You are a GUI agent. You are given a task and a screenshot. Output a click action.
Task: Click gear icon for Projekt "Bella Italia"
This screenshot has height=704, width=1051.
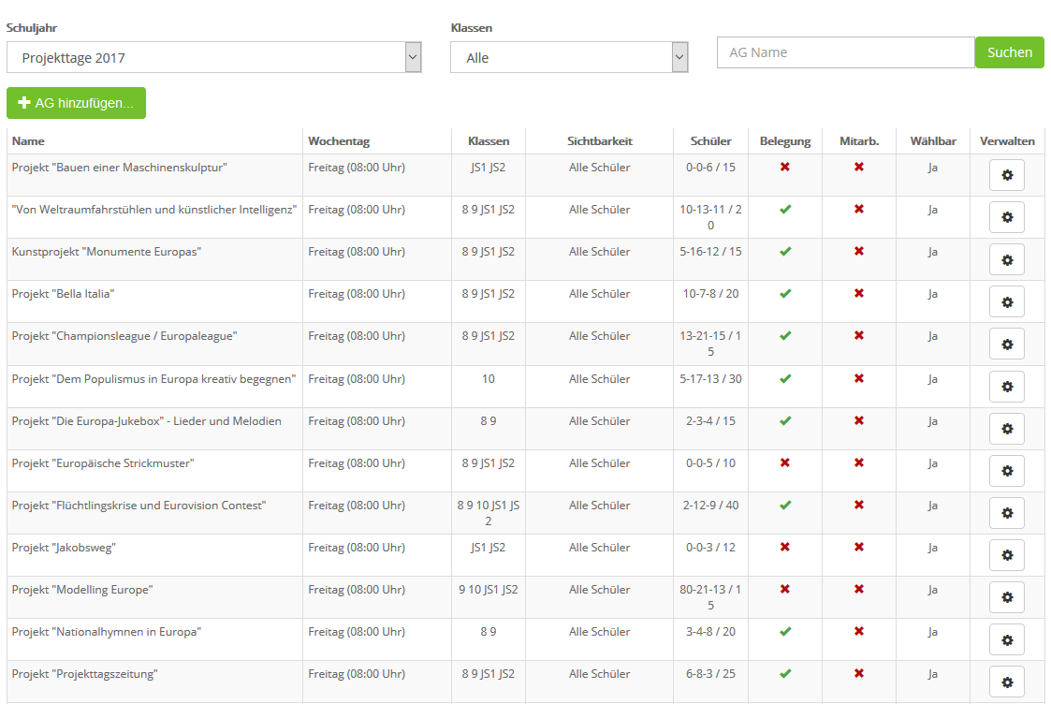[x=1006, y=301]
